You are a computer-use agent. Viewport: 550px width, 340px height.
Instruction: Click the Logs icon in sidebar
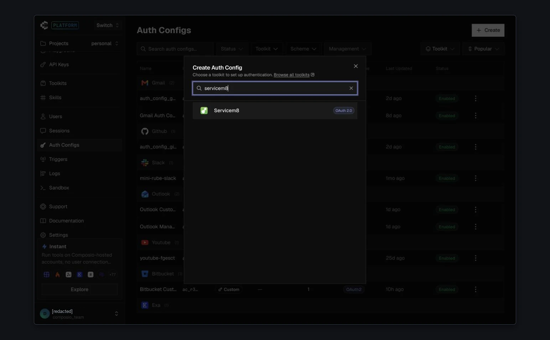tap(43, 174)
